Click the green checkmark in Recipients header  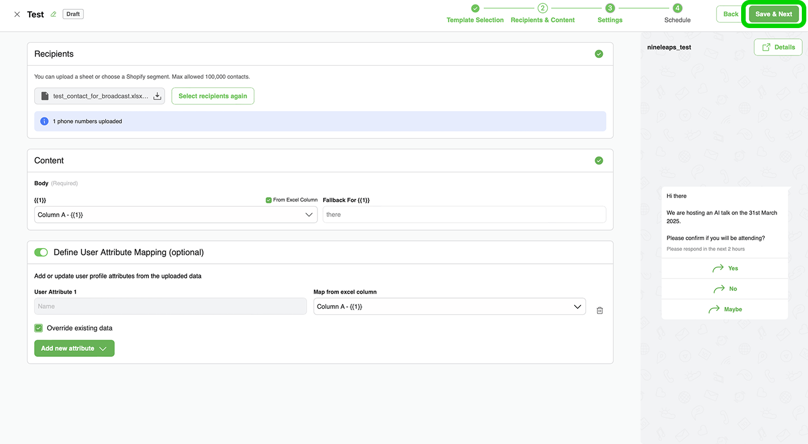point(599,54)
